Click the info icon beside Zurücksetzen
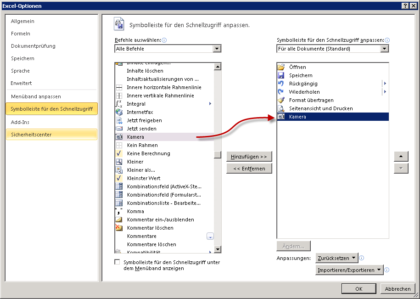 361,258
